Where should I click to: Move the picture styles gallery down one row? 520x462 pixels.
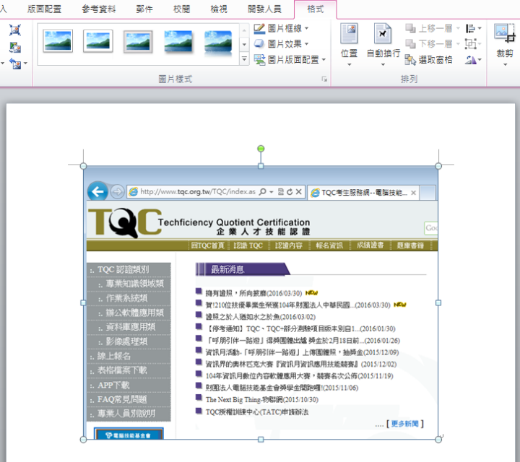[244, 44]
